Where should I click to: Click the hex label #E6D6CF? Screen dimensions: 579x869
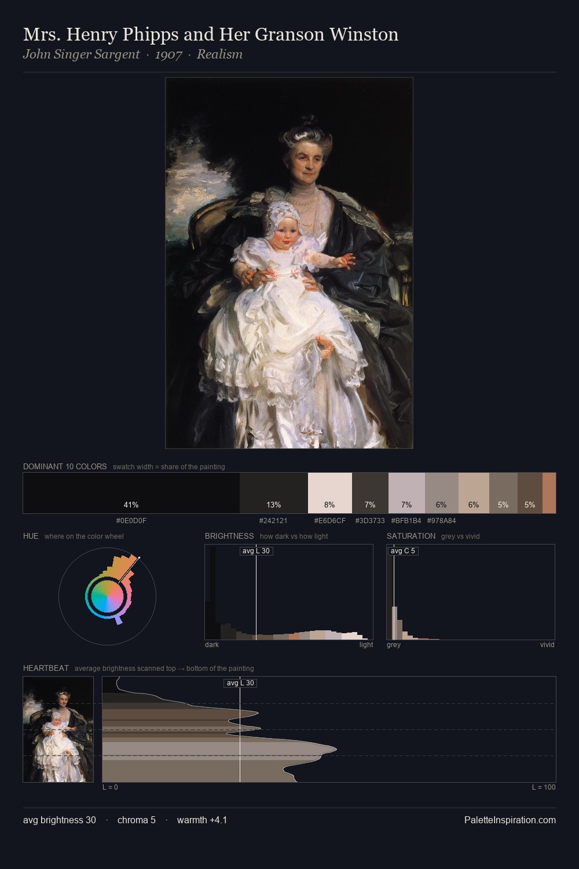pyautogui.click(x=330, y=521)
